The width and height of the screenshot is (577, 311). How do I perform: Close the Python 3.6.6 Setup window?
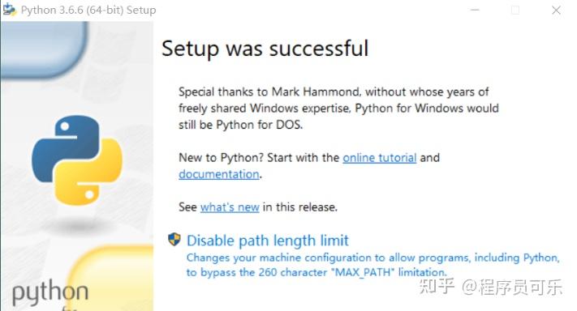coord(556,11)
